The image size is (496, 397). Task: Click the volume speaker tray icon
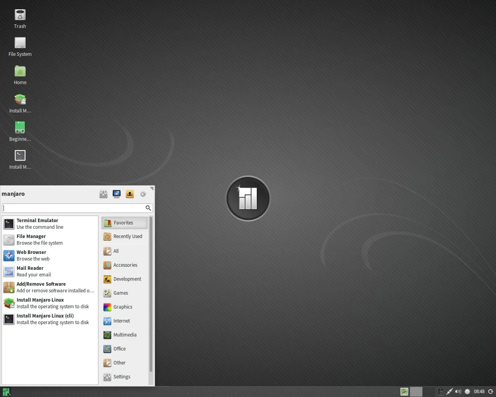pos(458,392)
